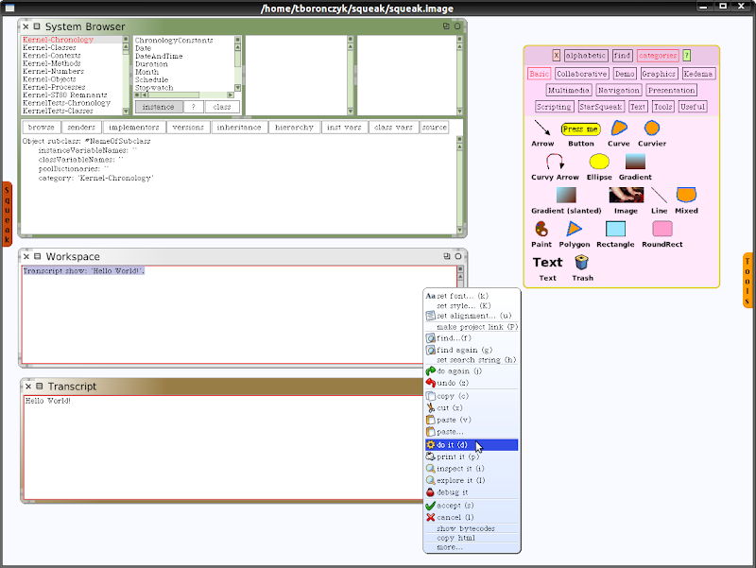
Task: Pick the Trash can icon
Action: [x=582, y=263]
